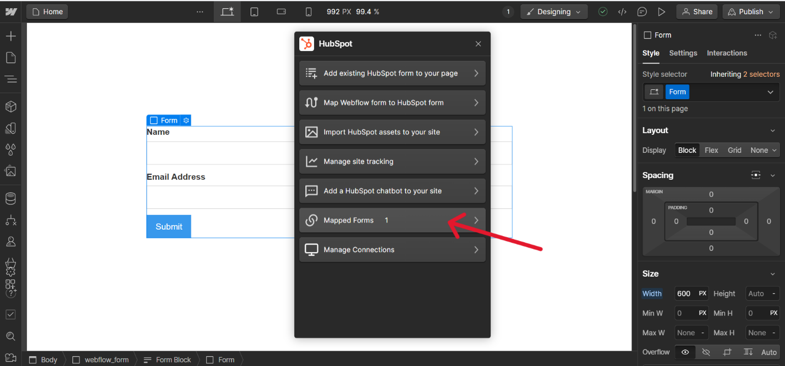
Task: Open Import HubSpot assets option
Action: click(x=392, y=132)
